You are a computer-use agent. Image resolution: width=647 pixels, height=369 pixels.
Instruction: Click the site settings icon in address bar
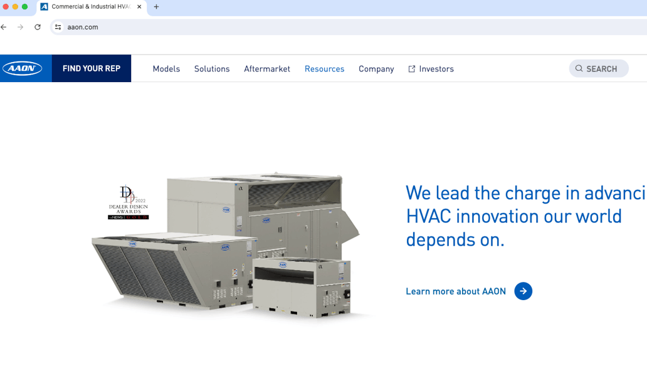pos(57,27)
